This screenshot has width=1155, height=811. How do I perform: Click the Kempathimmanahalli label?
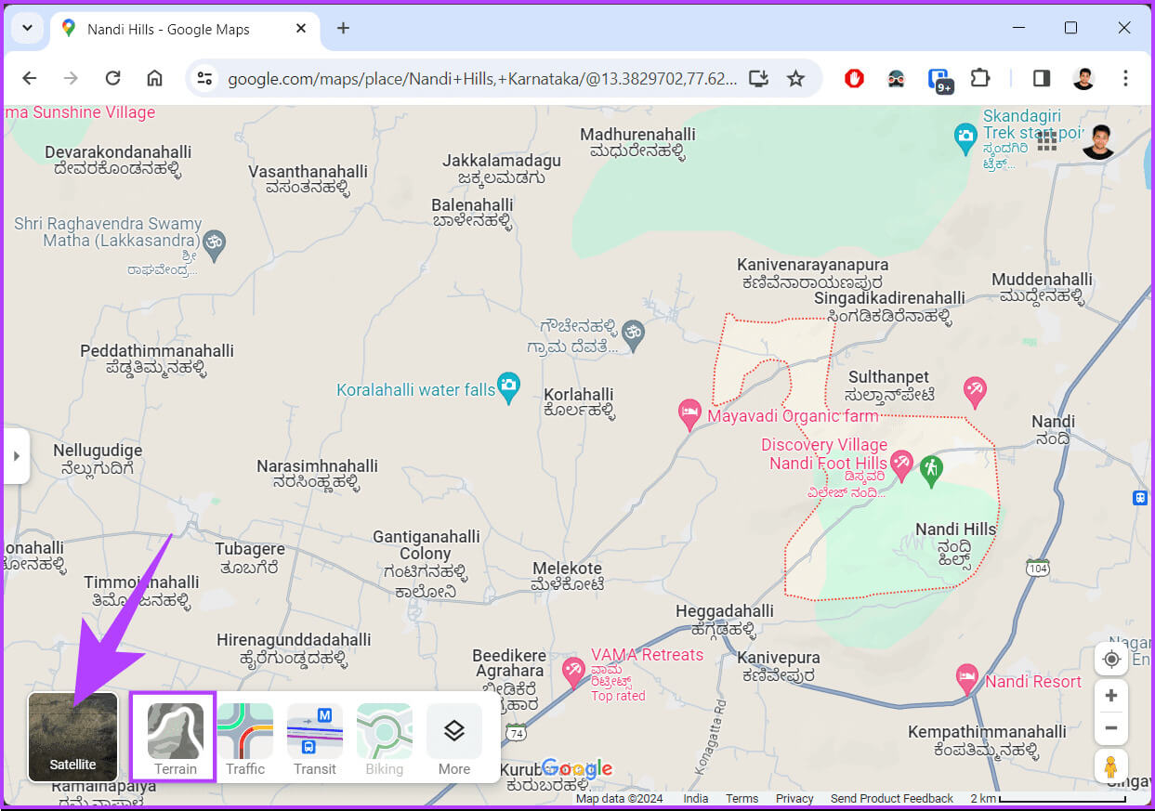[x=988, y=740]
